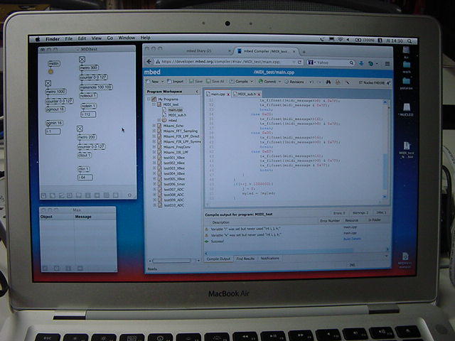
Task: Open Revisions from mbed toolbar
Action: pyautogui.click(x=294, y=82)
